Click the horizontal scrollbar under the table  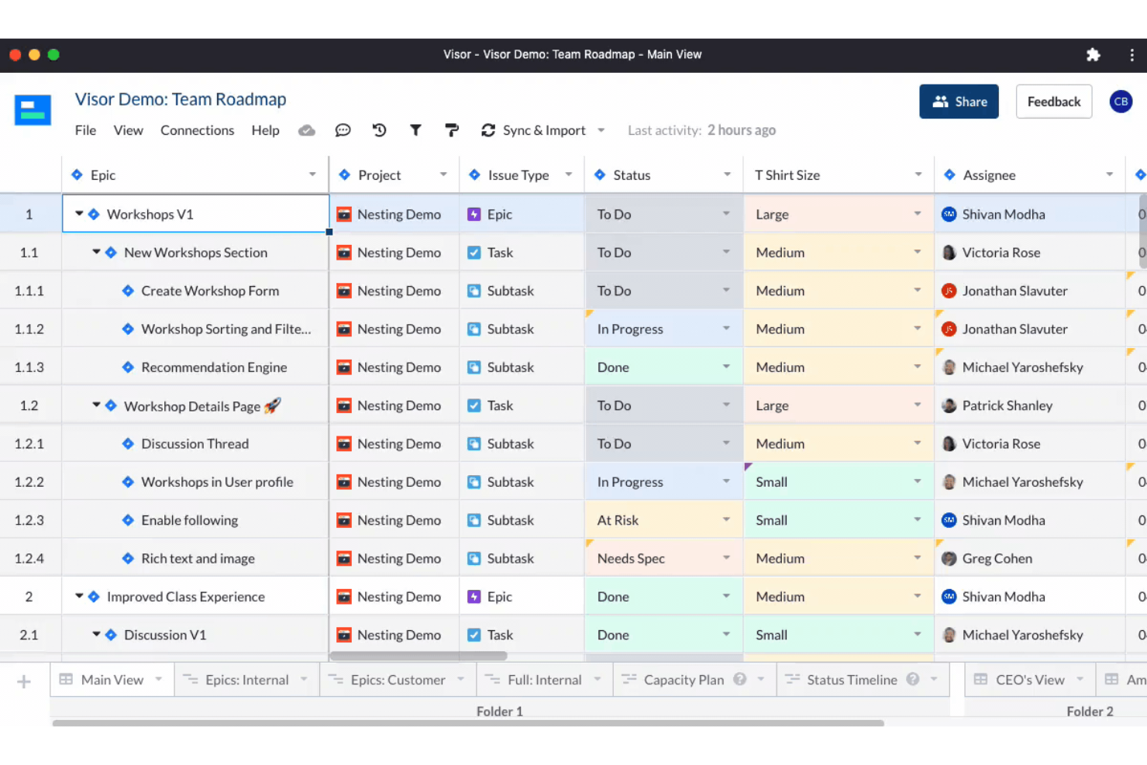[418, 656]
